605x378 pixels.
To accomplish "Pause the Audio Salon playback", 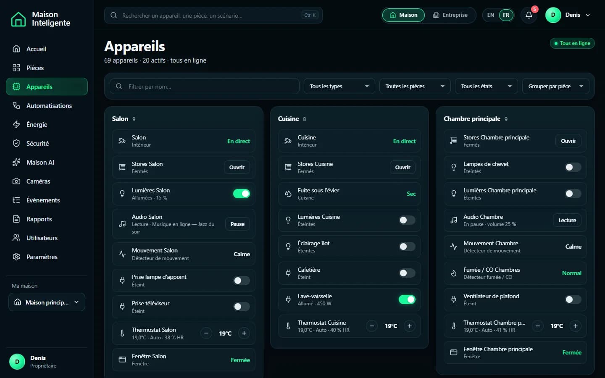I will 237,224.
